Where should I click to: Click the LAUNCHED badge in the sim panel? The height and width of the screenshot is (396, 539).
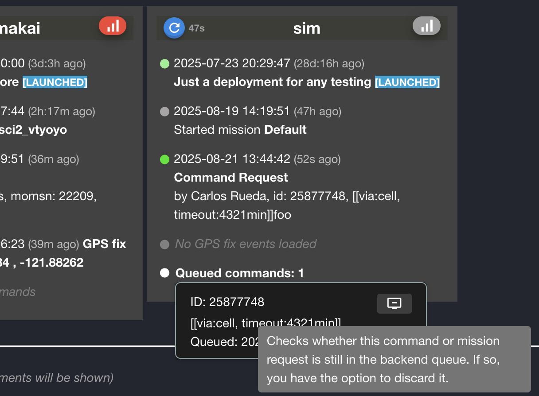click(x=407, y=82)
